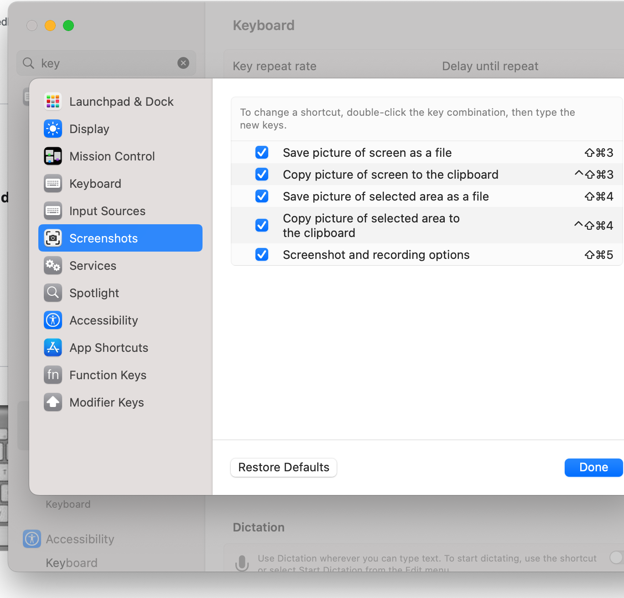Clear the search field text
This screenshot has height=598, width=624.
183,63
